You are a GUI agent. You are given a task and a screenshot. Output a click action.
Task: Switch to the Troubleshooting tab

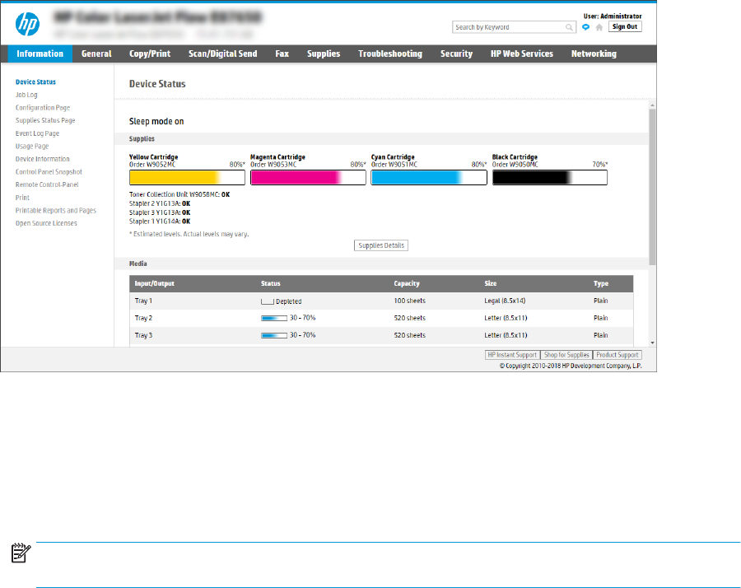point(390,54)
